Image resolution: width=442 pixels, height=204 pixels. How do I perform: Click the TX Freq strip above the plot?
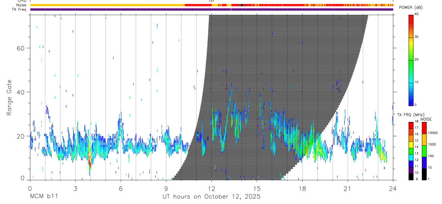212,9
